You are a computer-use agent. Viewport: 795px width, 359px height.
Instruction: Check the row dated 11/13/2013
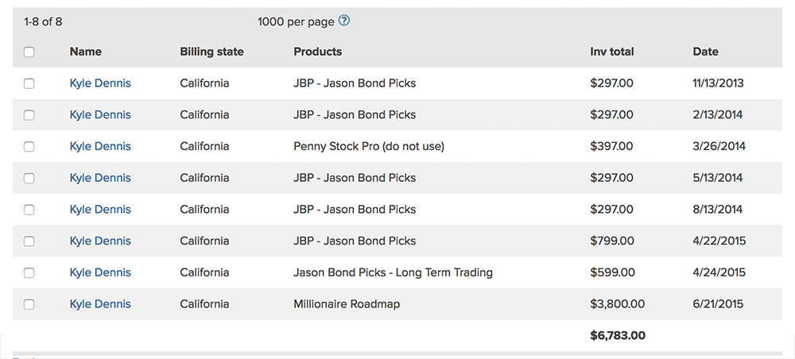tap(29, 83)
